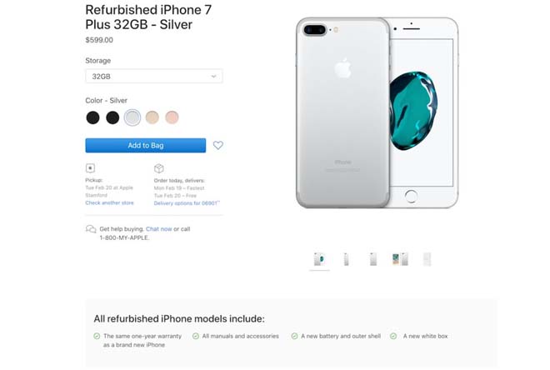
Task: Click the chat bubbles help icon
Action: (x=91, y=229)
